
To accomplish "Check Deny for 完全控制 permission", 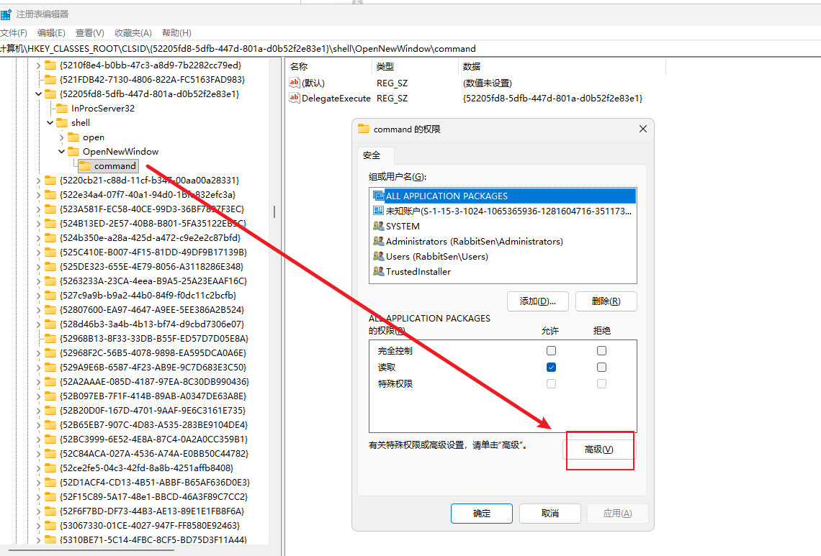I will click(x=601, y=350).
